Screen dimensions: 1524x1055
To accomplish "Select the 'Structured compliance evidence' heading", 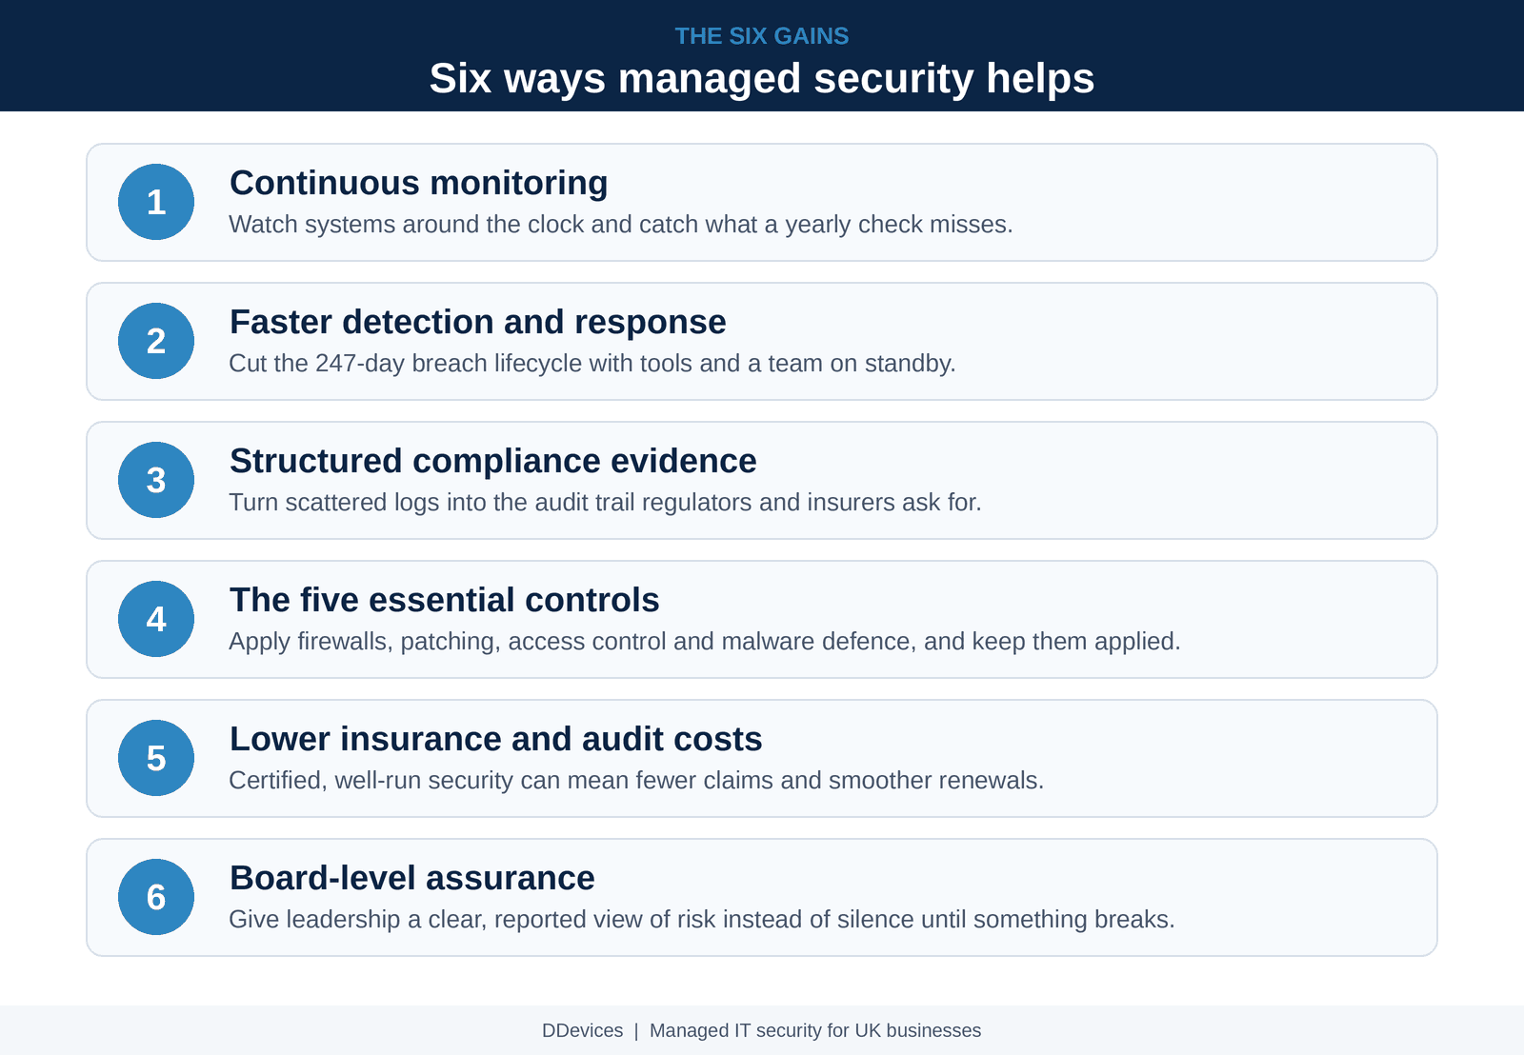I will coord(492,461).
